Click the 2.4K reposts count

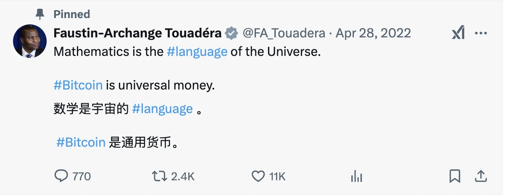point(183,177)
